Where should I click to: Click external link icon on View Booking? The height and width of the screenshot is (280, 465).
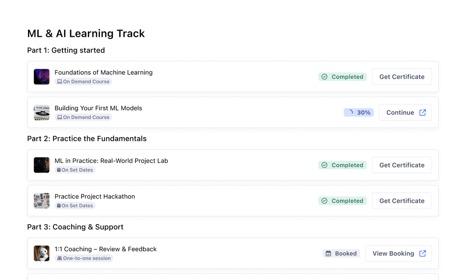423,253
